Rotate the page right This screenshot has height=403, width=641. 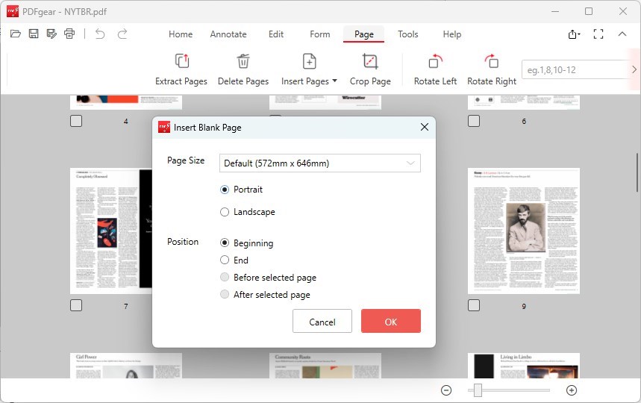(x=491, y=61)
